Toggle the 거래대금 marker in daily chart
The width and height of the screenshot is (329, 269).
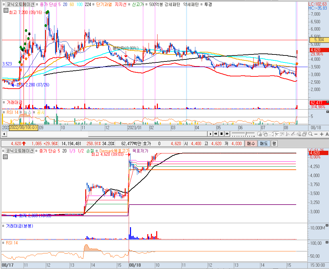(4, 102)
